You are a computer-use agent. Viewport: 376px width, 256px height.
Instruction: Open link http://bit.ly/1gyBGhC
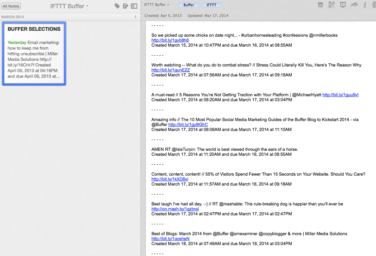point(188,124)
